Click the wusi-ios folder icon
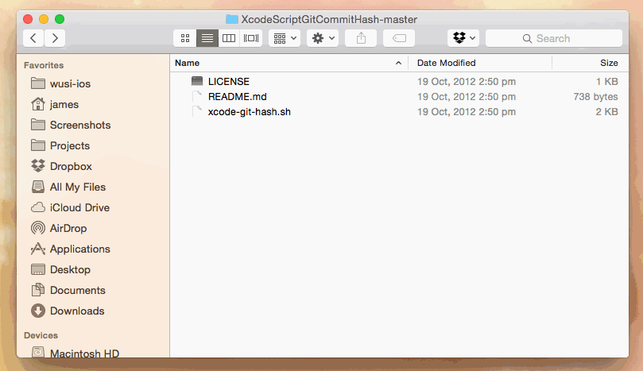This screenshot has height=371, width=643. 38,83
